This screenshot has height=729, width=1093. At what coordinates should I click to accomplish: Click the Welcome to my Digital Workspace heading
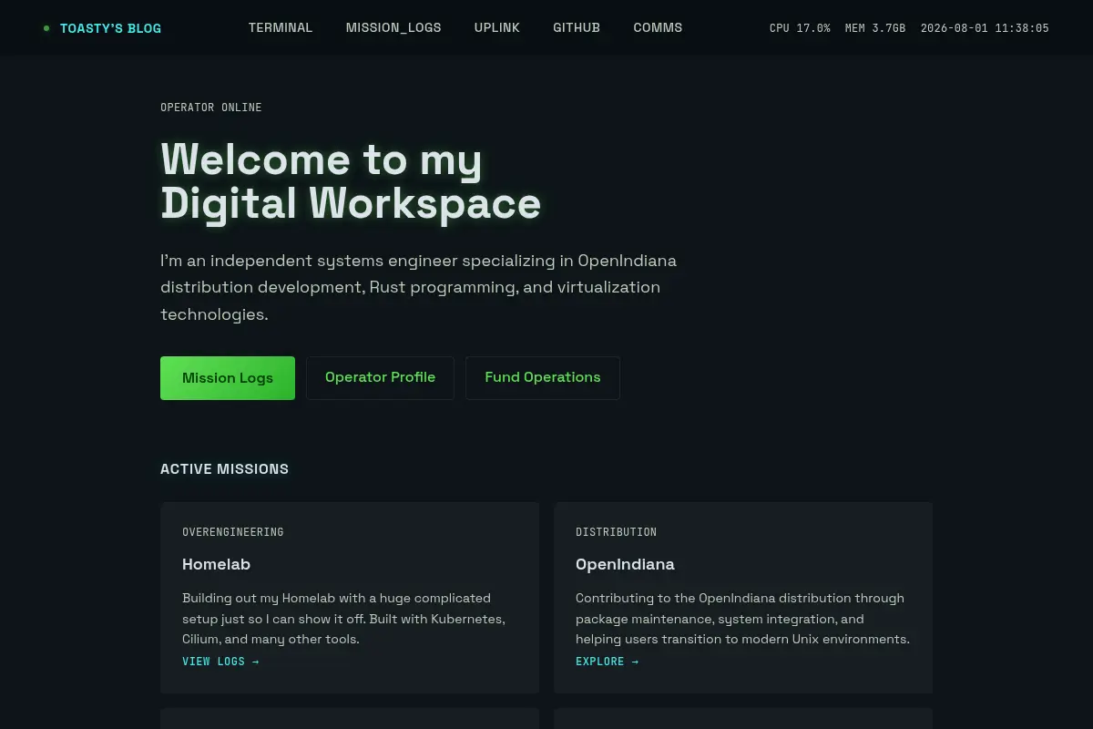pyautogui.click(x=351, y=181)
